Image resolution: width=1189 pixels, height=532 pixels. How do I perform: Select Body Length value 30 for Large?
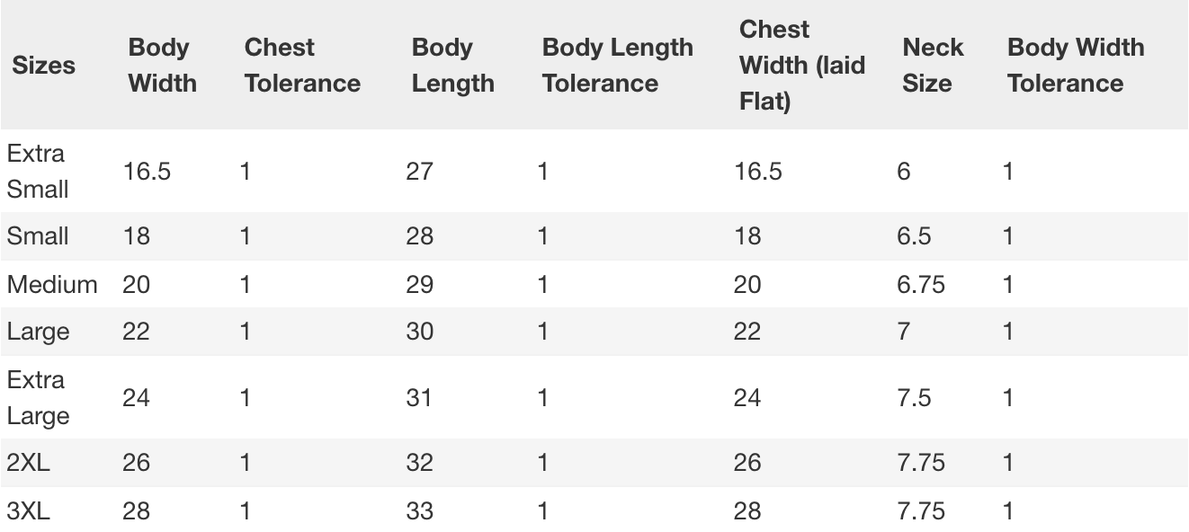point(419,332)
